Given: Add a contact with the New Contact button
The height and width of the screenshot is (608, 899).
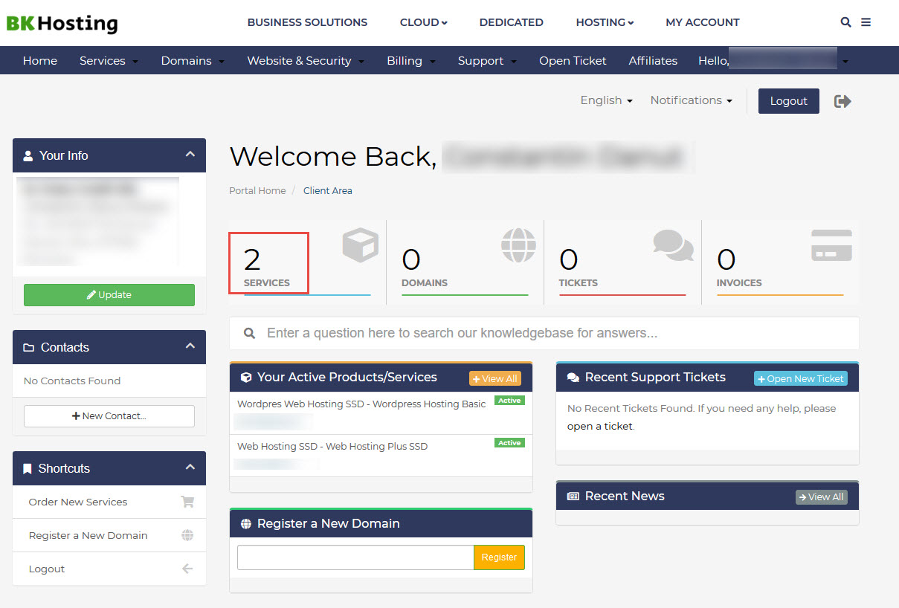Looking at the screenshot, I should point(109,416).
